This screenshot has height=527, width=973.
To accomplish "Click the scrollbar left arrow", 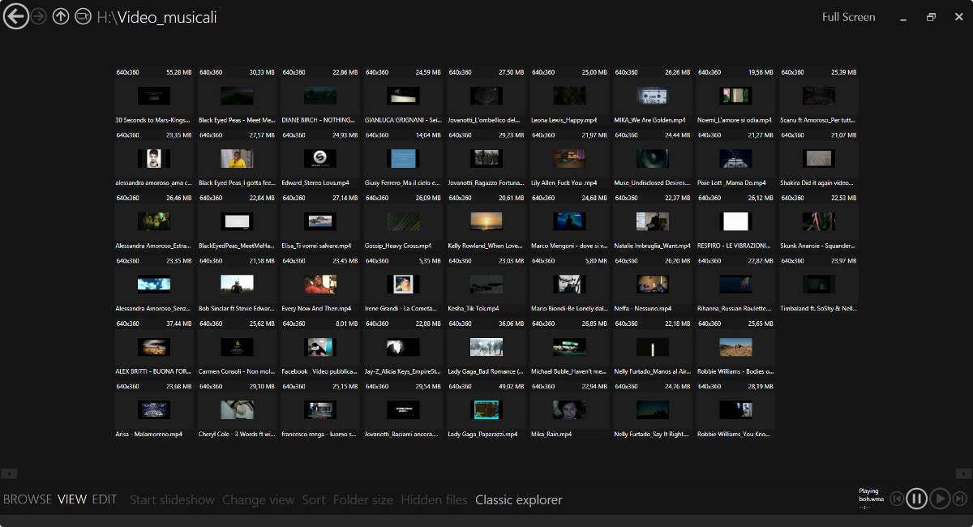I will (x=8, y=473).
